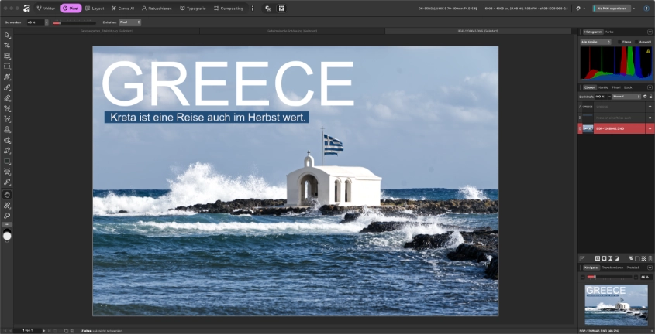Hide the GREECE text layer
The image size is (655, 334).
650,107
